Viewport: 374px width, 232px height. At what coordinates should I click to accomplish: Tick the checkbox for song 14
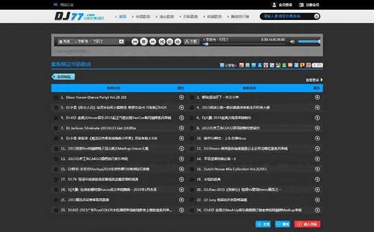(x=192, y=159)
